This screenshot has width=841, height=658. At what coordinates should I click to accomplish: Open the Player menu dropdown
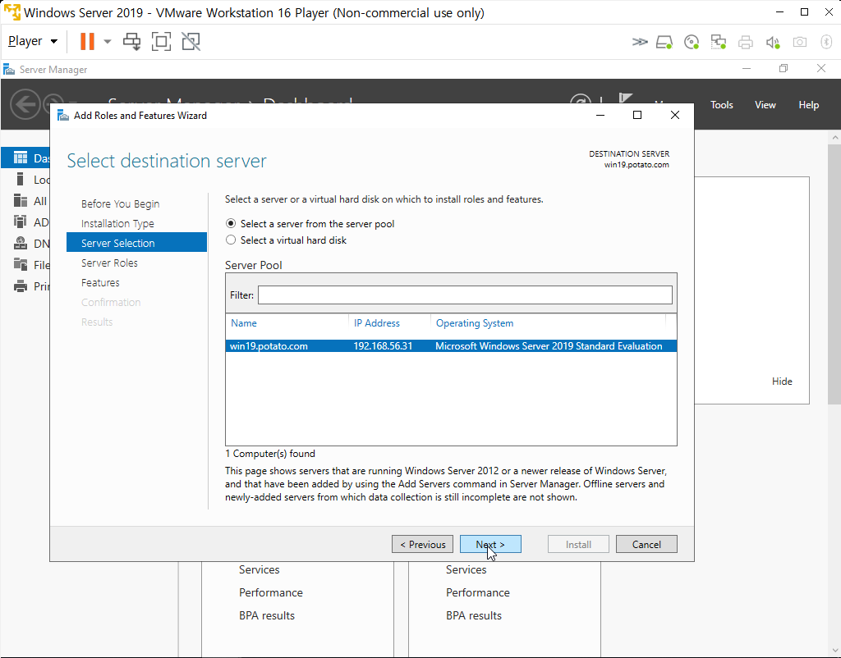33,41
